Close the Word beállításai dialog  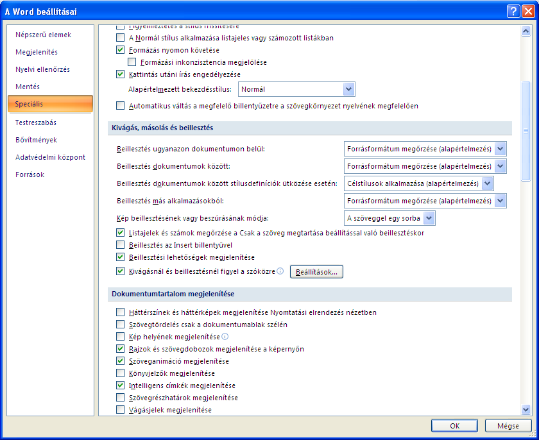[x=528, y=12]
